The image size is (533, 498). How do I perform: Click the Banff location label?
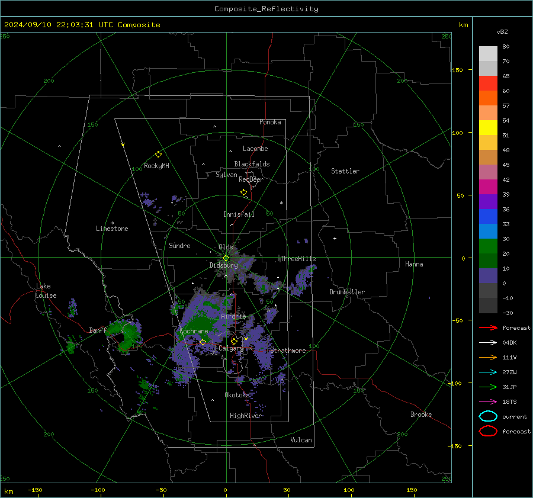pos(98,330)
